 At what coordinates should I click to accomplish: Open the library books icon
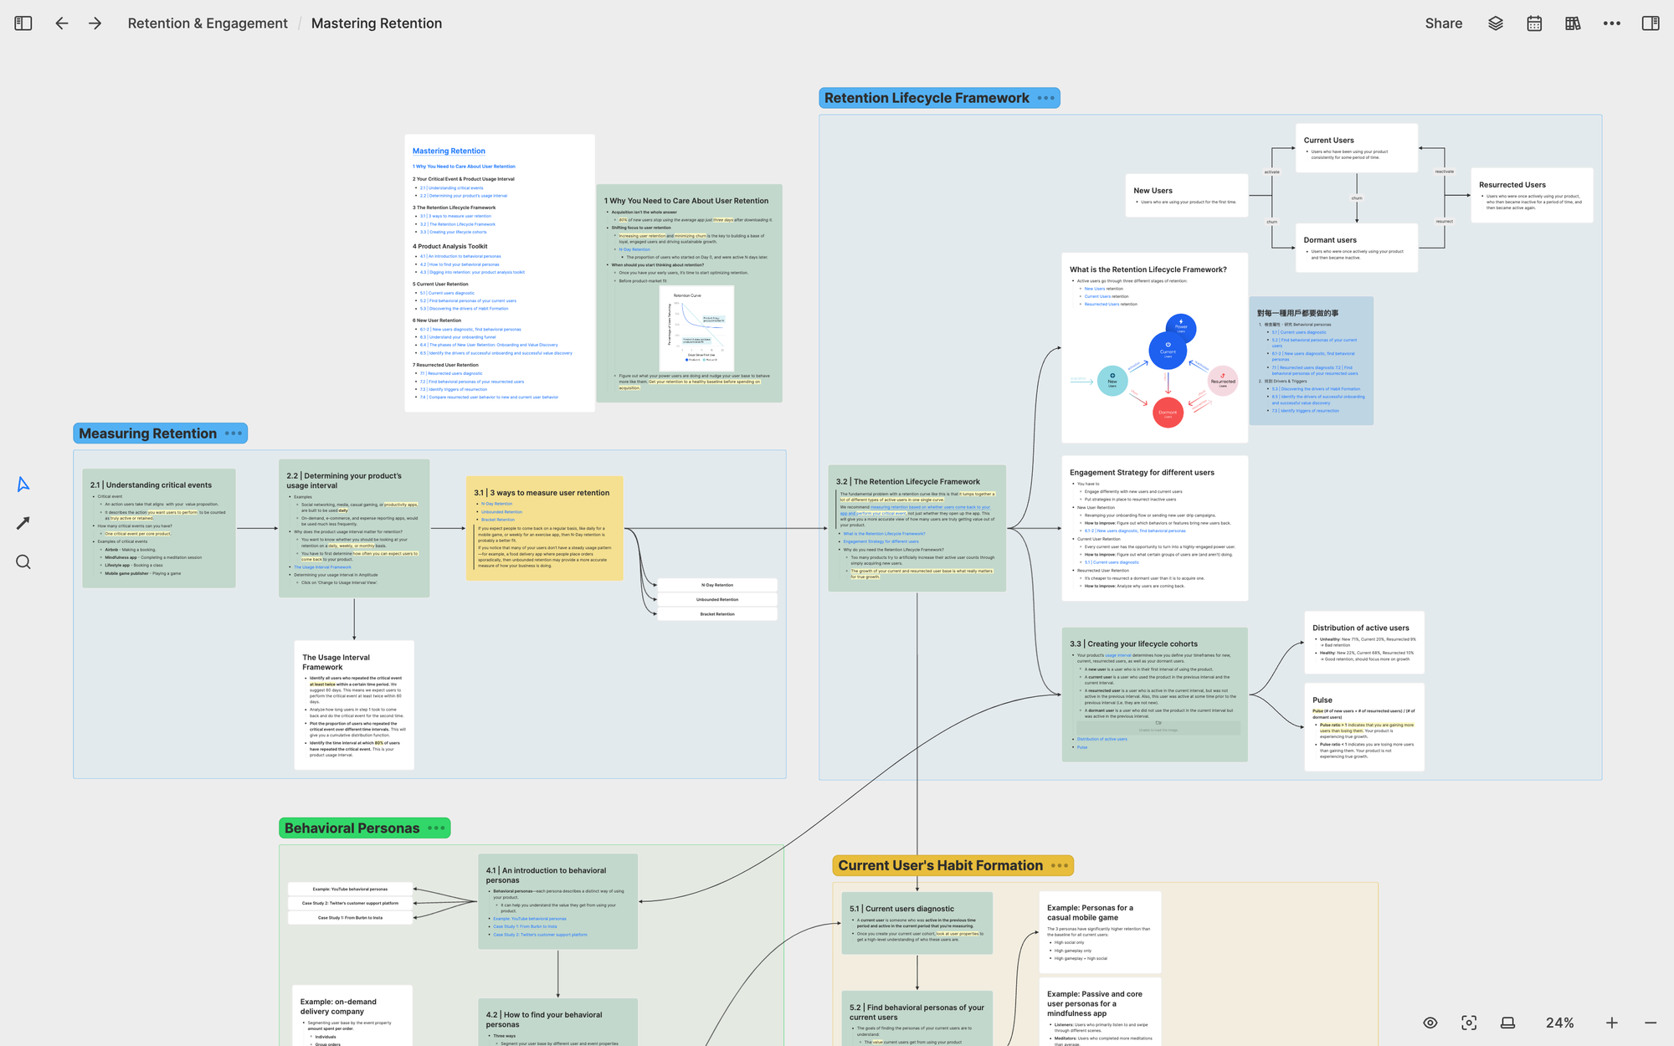1573,23
